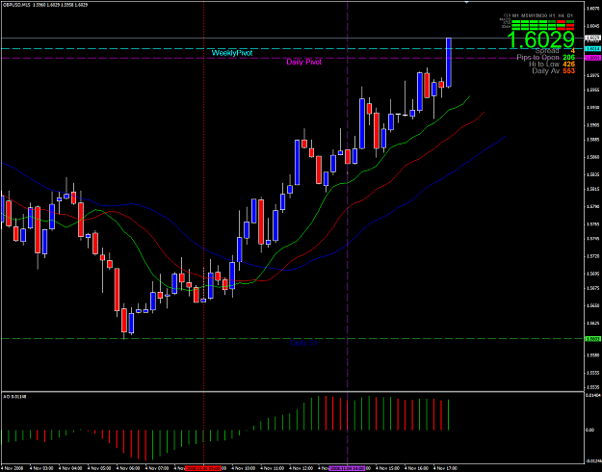Click the red 09:00 time marker label
602x472 pixels.
coord(203,468)
